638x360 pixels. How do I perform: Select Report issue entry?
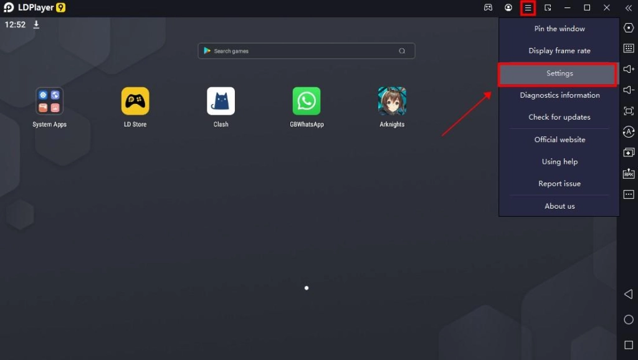559,184
